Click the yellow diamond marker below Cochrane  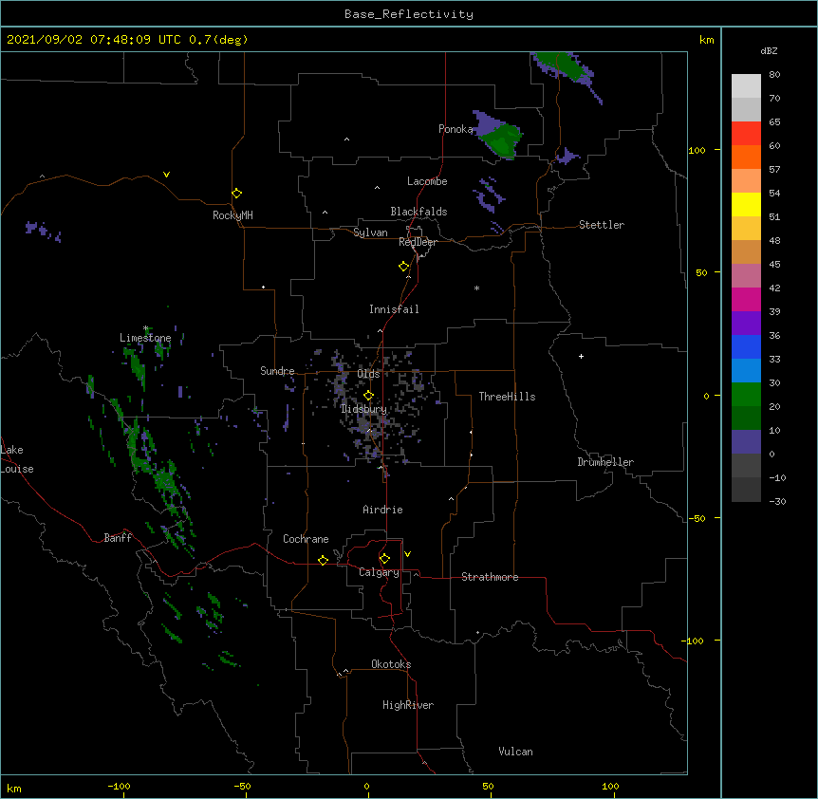(x=323, y=560)
